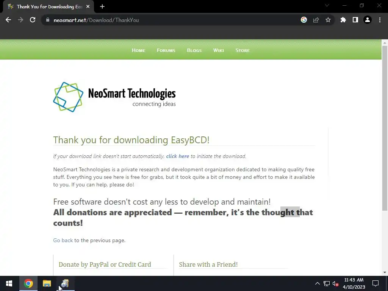Image resolution: width=388 pixels, height=291 pixels.
Task: Click the Chrome taskbar icon
Action: click(x=28, y=283)
